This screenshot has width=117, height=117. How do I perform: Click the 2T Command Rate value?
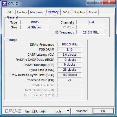70,80
